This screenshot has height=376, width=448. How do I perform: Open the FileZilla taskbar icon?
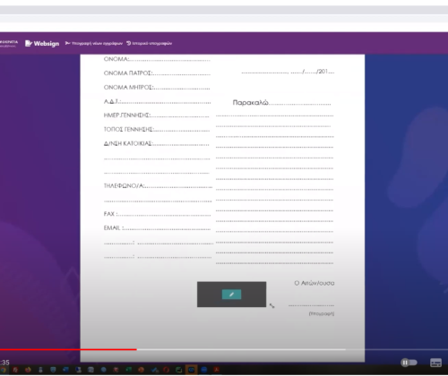[x=15, y=370]
